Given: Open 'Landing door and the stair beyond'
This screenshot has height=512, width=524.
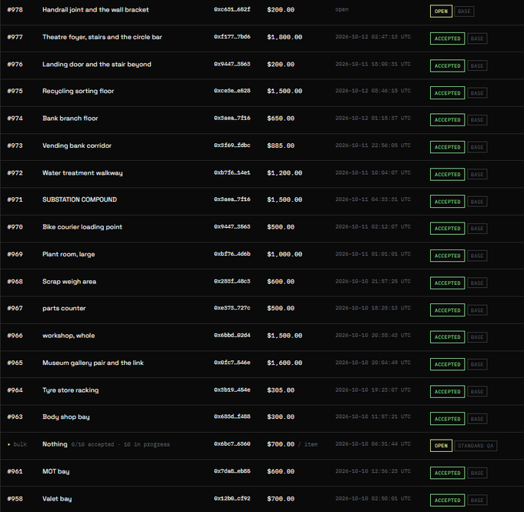Looking at the screenshot, I should tap(96, 65).
